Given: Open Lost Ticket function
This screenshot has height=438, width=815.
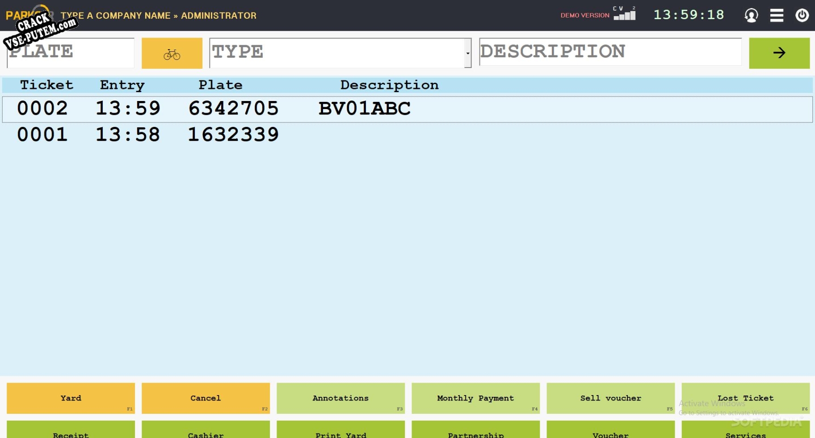Looking at the screenshot, I should (745, 398).
